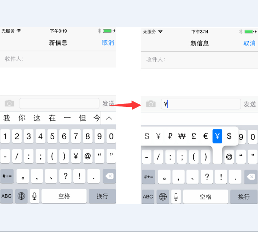Tap the @ key in right keyboard
258x232 pixels.
[x=229, y=157]
